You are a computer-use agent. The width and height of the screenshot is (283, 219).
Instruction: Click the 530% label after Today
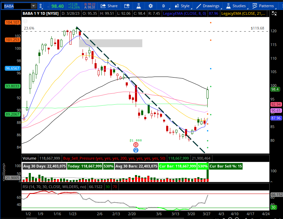[109, 166]
